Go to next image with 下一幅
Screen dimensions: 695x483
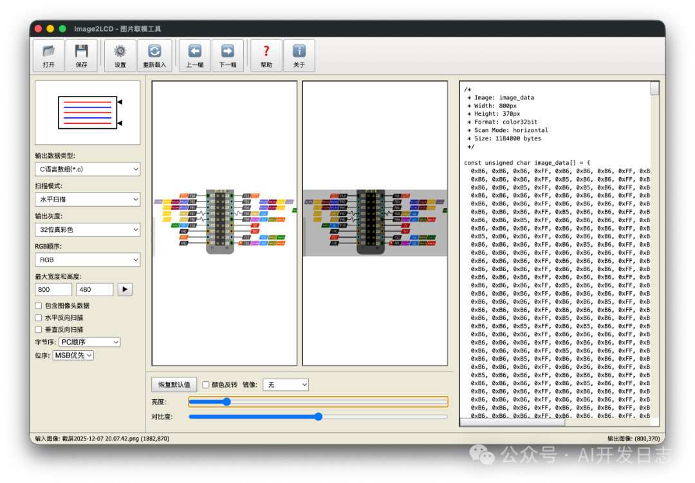click(x=228, y=55)
